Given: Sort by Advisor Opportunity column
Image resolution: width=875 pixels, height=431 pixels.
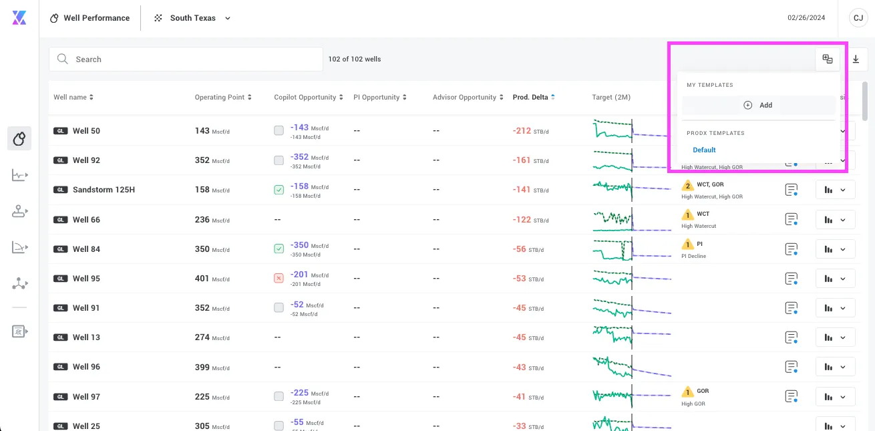Looking at the screenshot, I should (x=468, y=98).
